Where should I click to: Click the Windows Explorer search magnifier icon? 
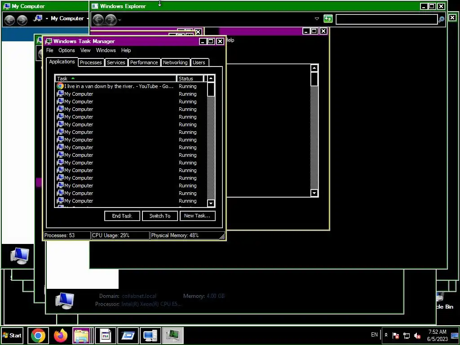point(441,19)
